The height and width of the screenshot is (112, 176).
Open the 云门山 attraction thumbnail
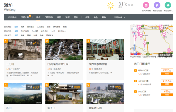23,49
